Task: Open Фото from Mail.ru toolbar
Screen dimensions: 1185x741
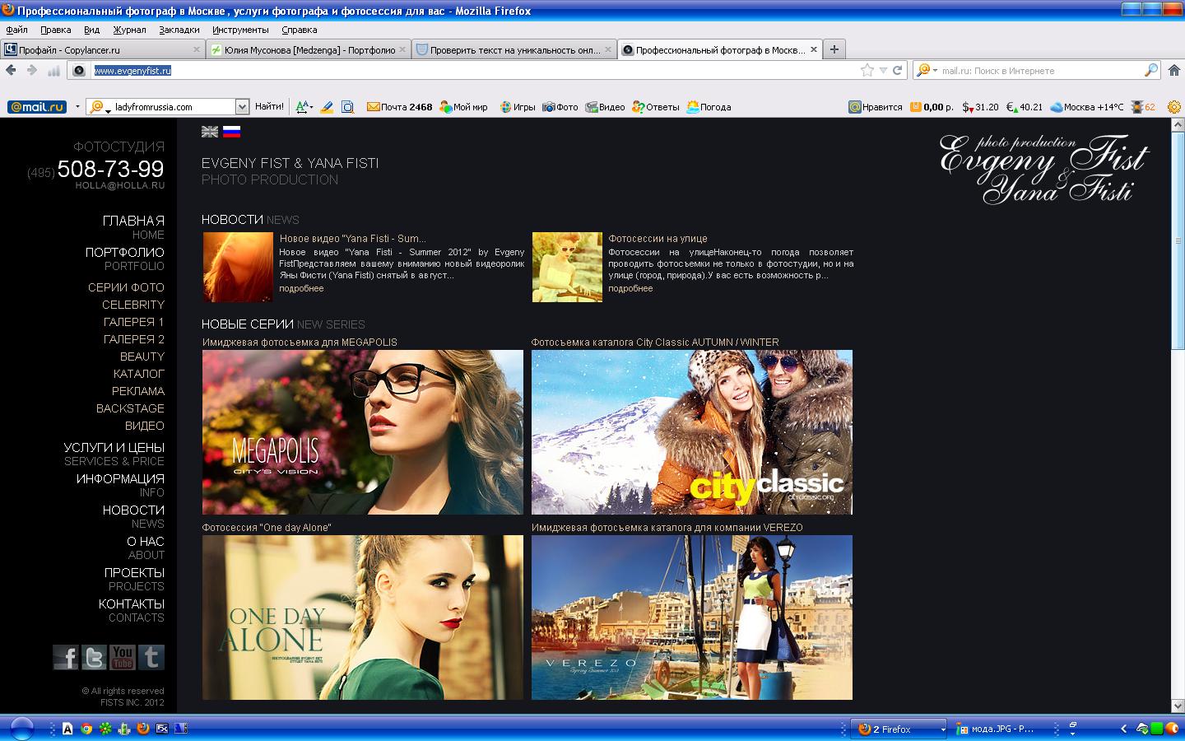Action: click(560, 107)
